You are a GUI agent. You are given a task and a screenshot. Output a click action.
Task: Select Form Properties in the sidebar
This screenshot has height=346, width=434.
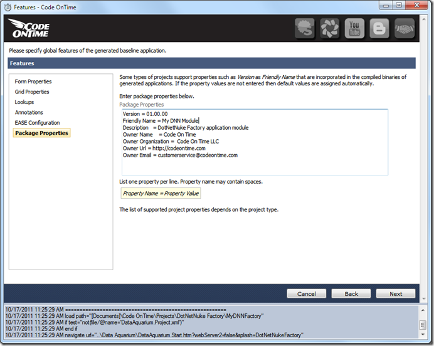[33, 81]
